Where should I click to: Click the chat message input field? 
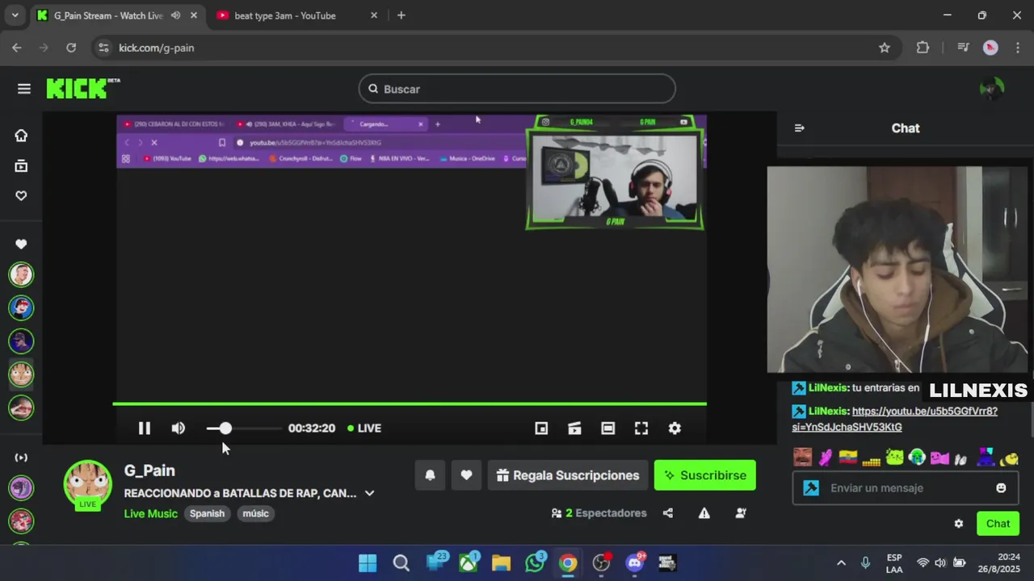[905, 488]
